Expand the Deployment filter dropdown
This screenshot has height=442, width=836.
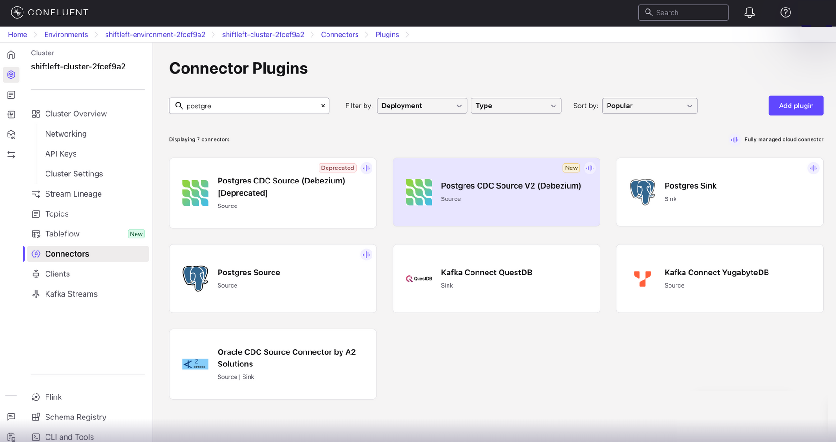[421, 106]
